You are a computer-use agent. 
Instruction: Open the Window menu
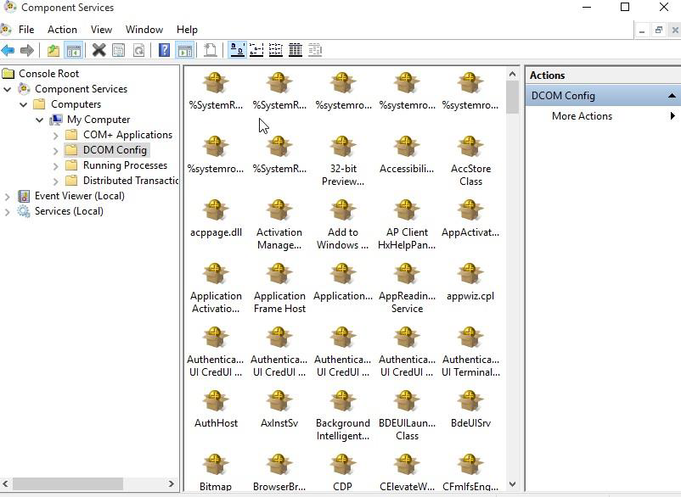pyautogui.click(x=144, y=30)
